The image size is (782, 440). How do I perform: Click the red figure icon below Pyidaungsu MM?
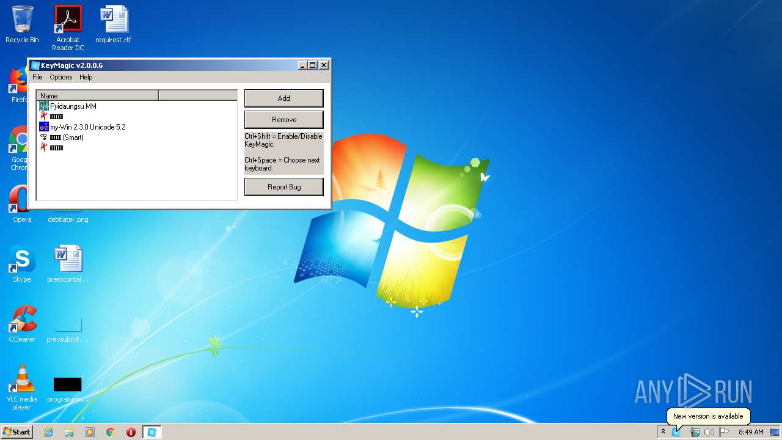click(44, 117)
